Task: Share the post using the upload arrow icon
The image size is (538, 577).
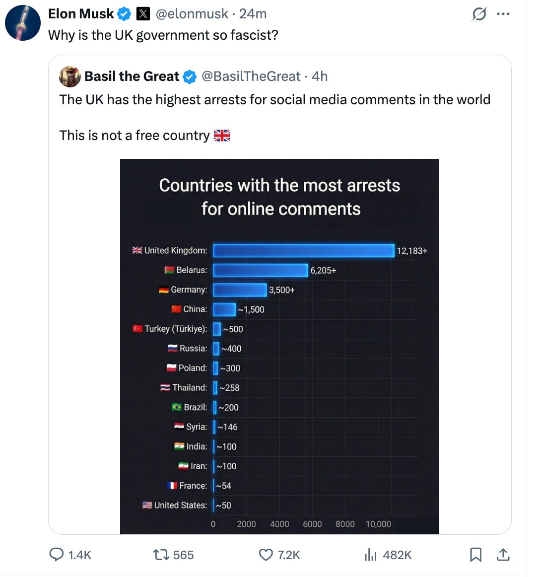Action: coord(503,554)
